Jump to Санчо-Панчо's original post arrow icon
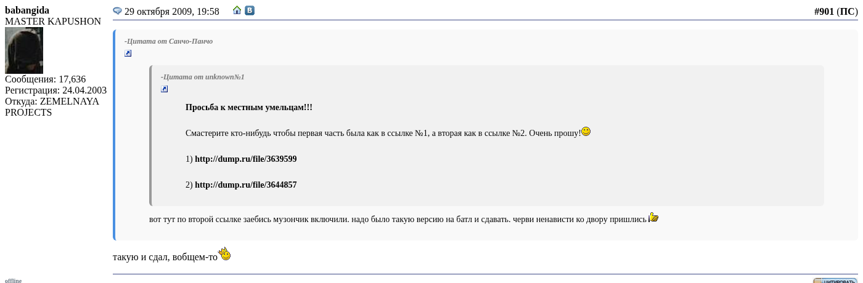 (128, 54)
